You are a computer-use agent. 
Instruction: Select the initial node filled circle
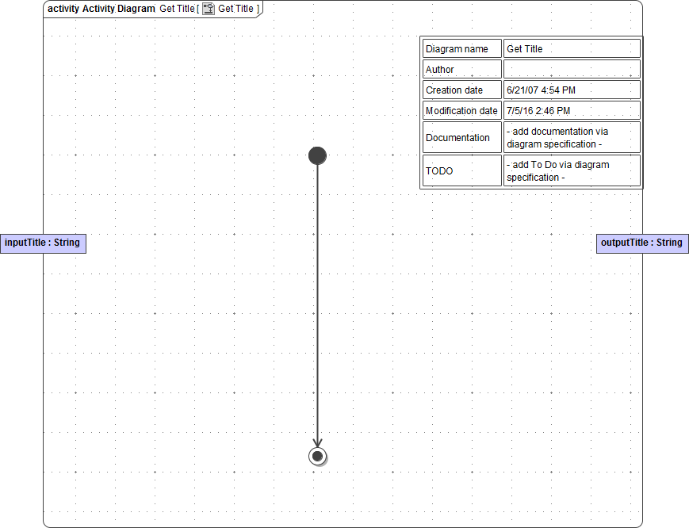[317, 155]
